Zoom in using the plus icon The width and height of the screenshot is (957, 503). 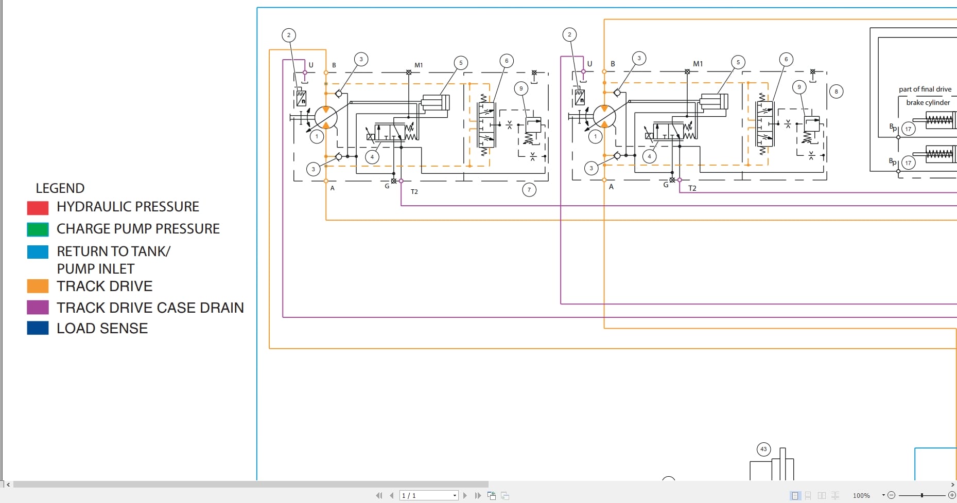951,495
